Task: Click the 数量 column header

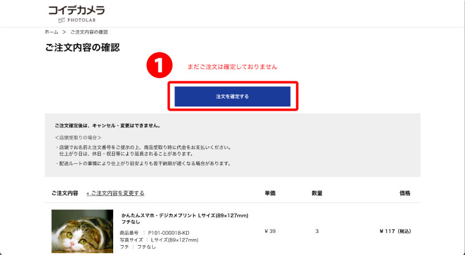Action: 317,193
